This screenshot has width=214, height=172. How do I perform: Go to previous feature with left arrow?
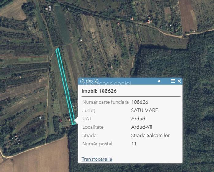point(159,81)
